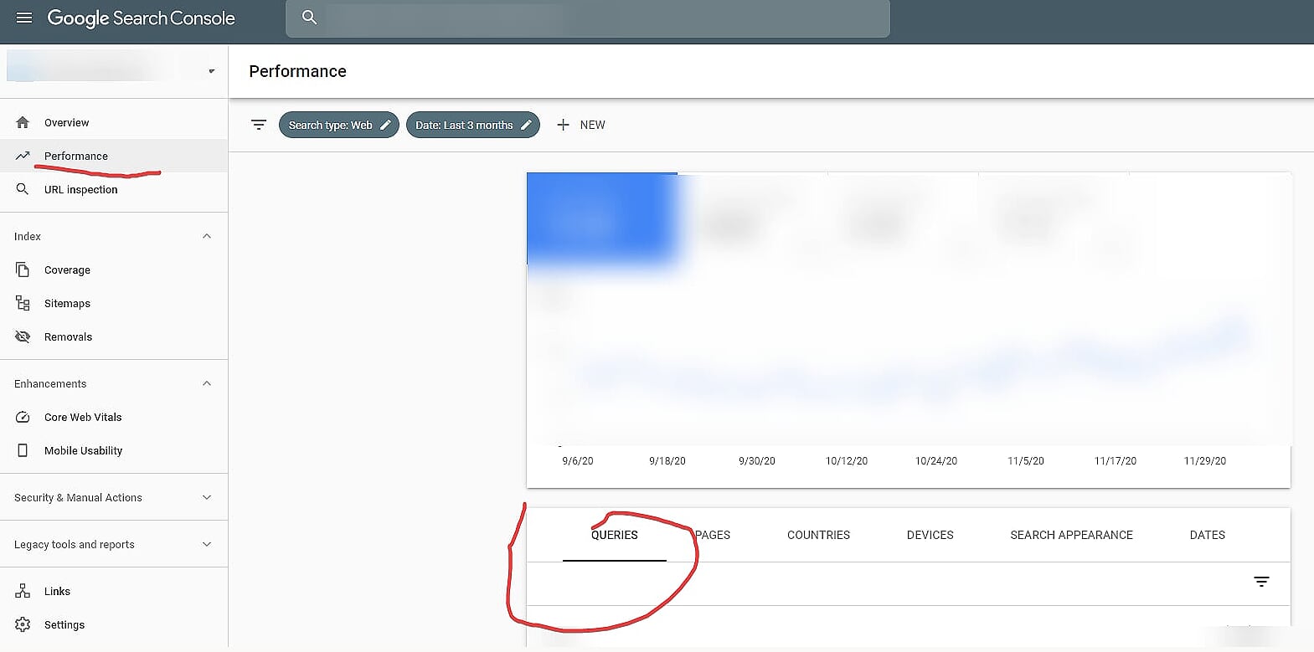
Task: Open the property selector dropdown arrow
Action: pyautogui.click(x=211, y=71)
